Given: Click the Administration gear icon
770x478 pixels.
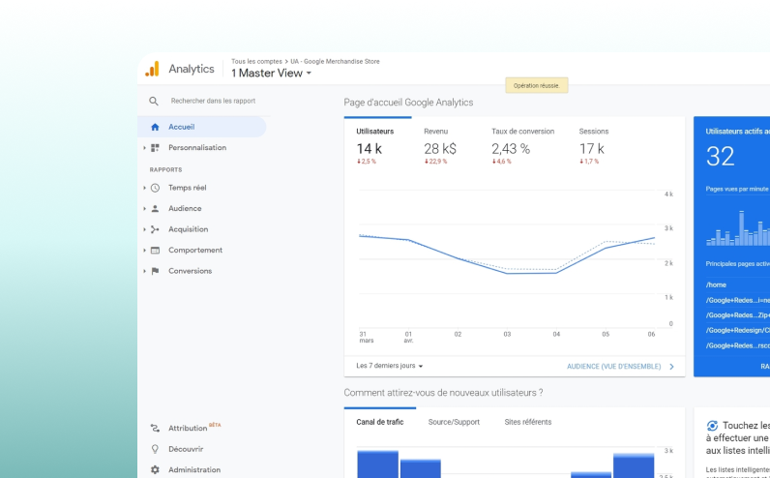Looking at the screenshot, I should (x=155, y=469).
